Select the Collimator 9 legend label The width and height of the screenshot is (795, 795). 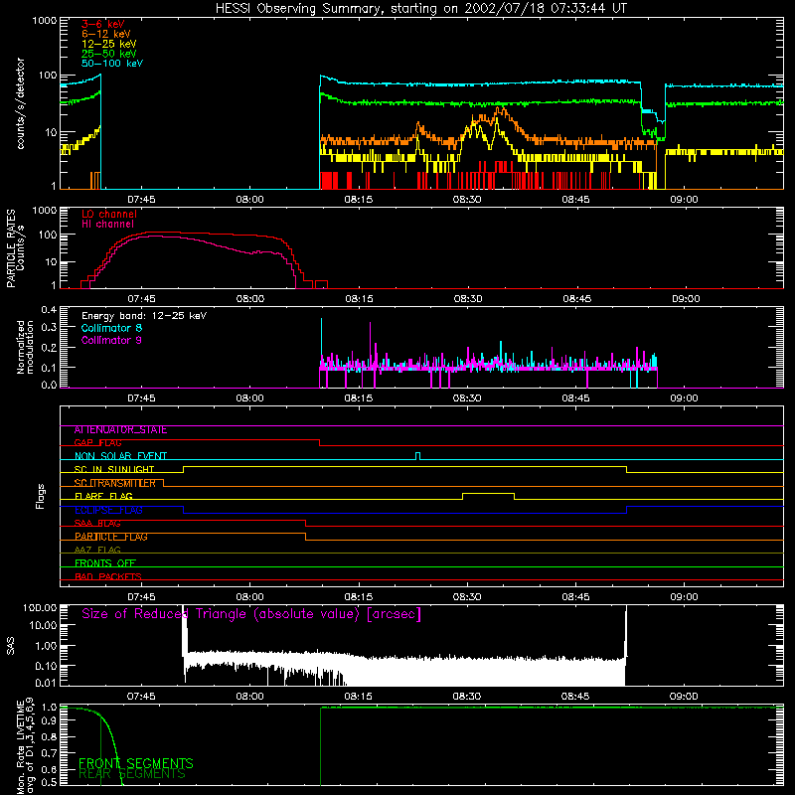click(x=111, y=340)
